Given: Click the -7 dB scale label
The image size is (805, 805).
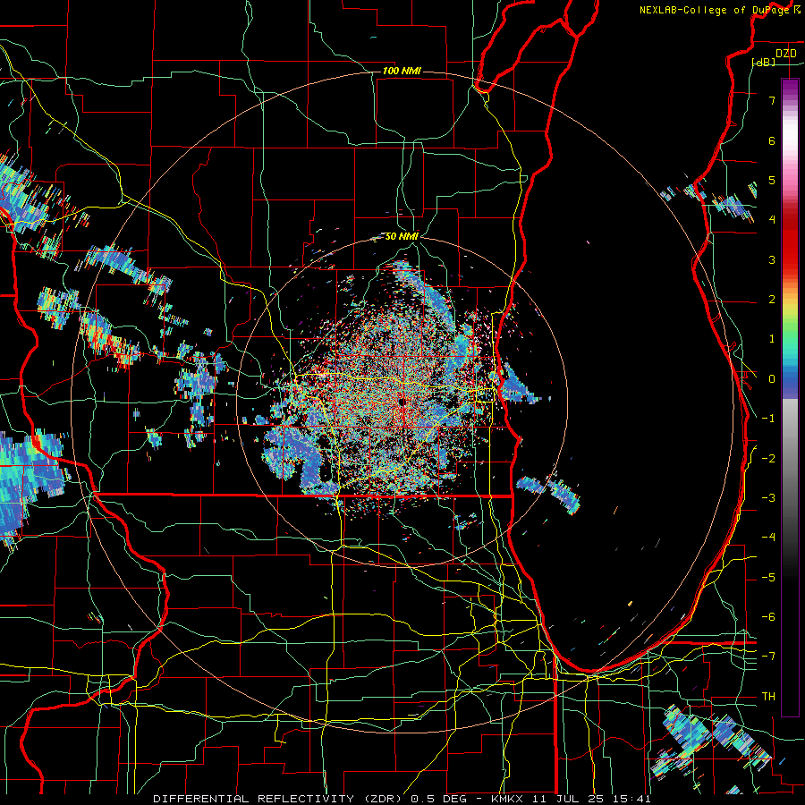Looking at the screenshot, I should click(768, 657).
